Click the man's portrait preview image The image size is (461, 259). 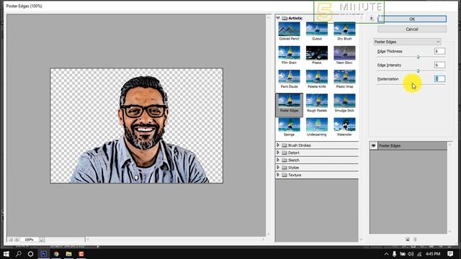tap(136, 126)
